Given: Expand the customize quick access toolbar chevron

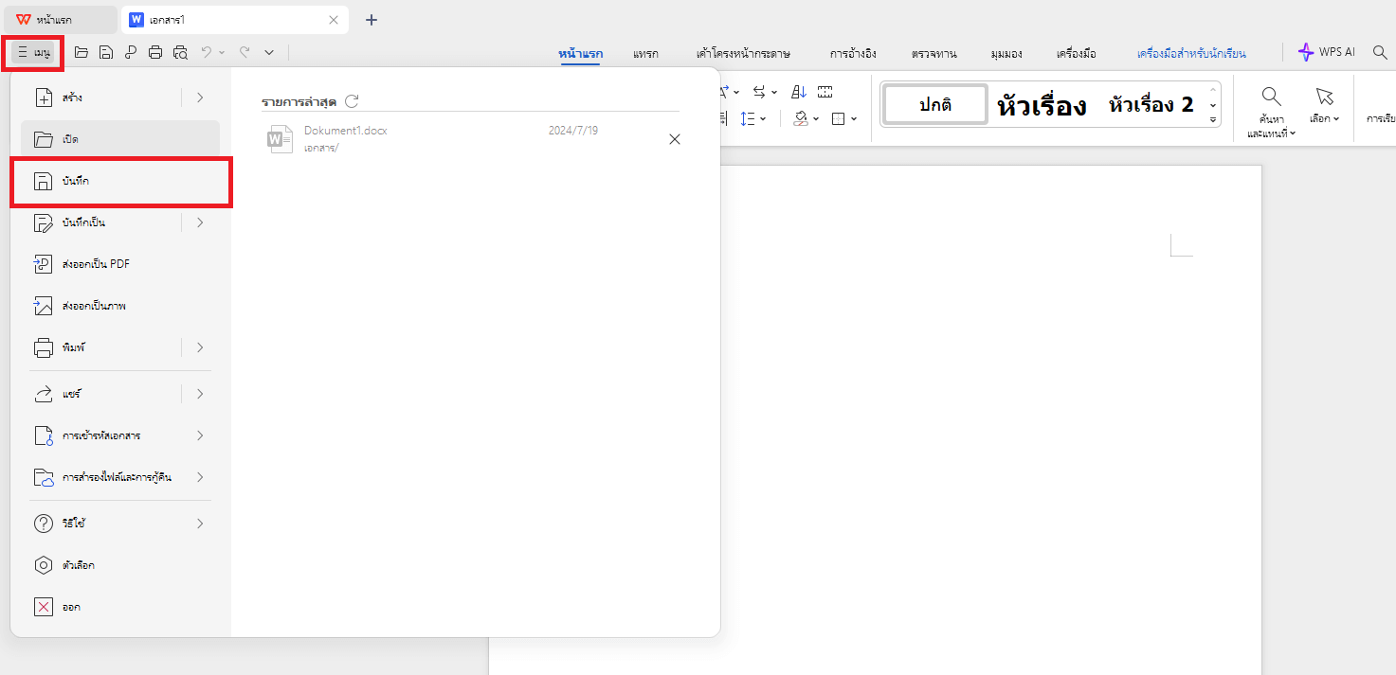Looking at the screenshot, I should 269,52.
